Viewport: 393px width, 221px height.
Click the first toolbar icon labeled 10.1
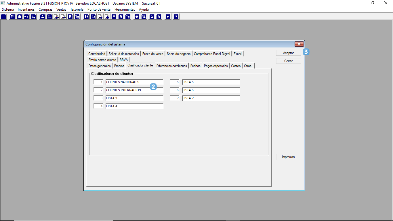pyautogui.click(x=3, y=17)
